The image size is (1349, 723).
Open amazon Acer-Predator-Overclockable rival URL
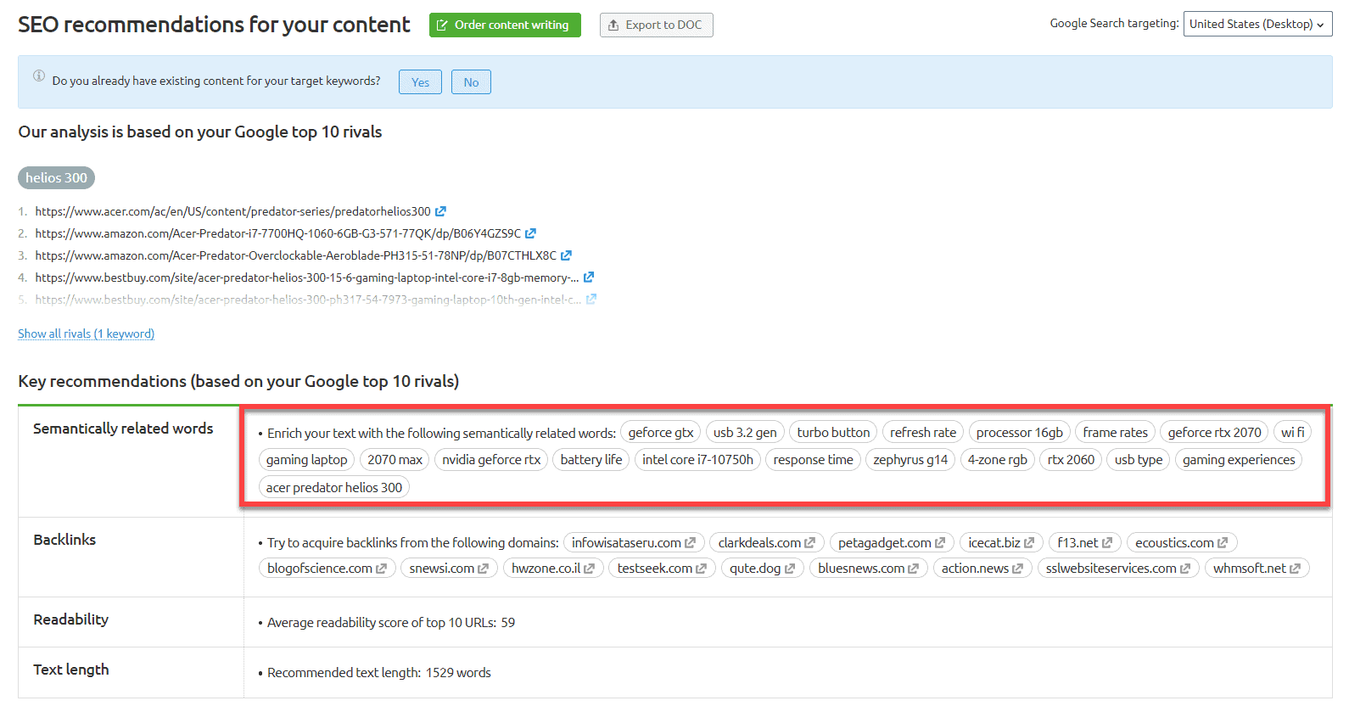coord(295,255)
